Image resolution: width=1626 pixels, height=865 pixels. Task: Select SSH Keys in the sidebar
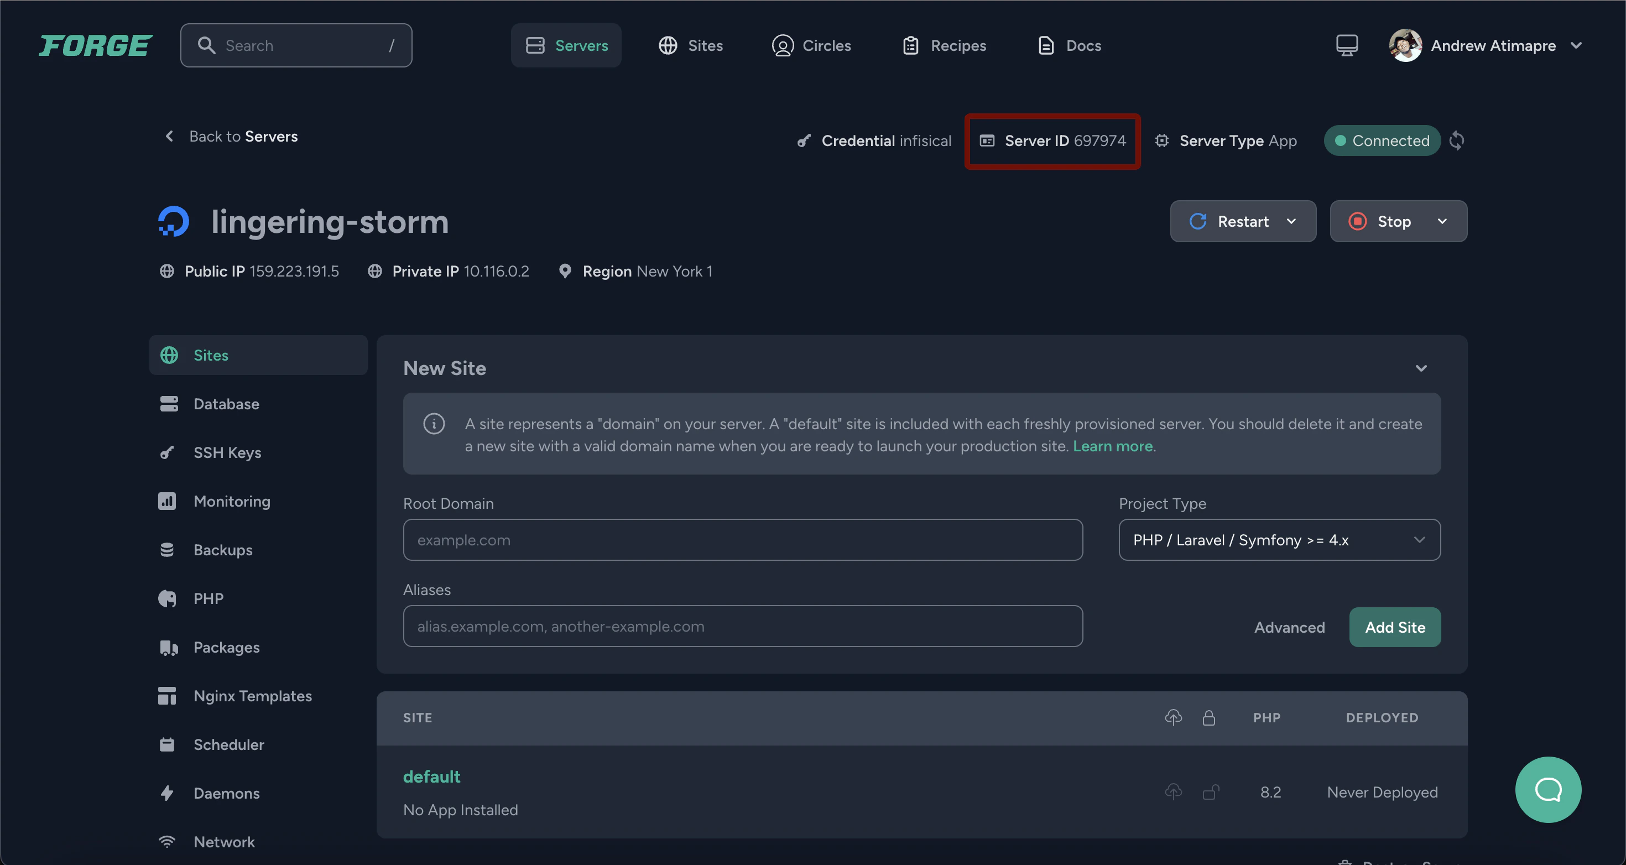tap(258, 453)
